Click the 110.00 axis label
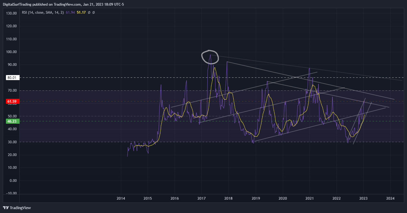The image size is (407, 213). pyautogui.click(x=11, y=39)
